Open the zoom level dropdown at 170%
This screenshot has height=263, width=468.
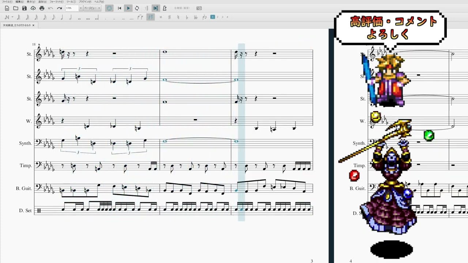pyautogui.click(x=80, y=8)
